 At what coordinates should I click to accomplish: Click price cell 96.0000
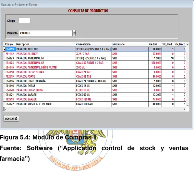(155, 77)
